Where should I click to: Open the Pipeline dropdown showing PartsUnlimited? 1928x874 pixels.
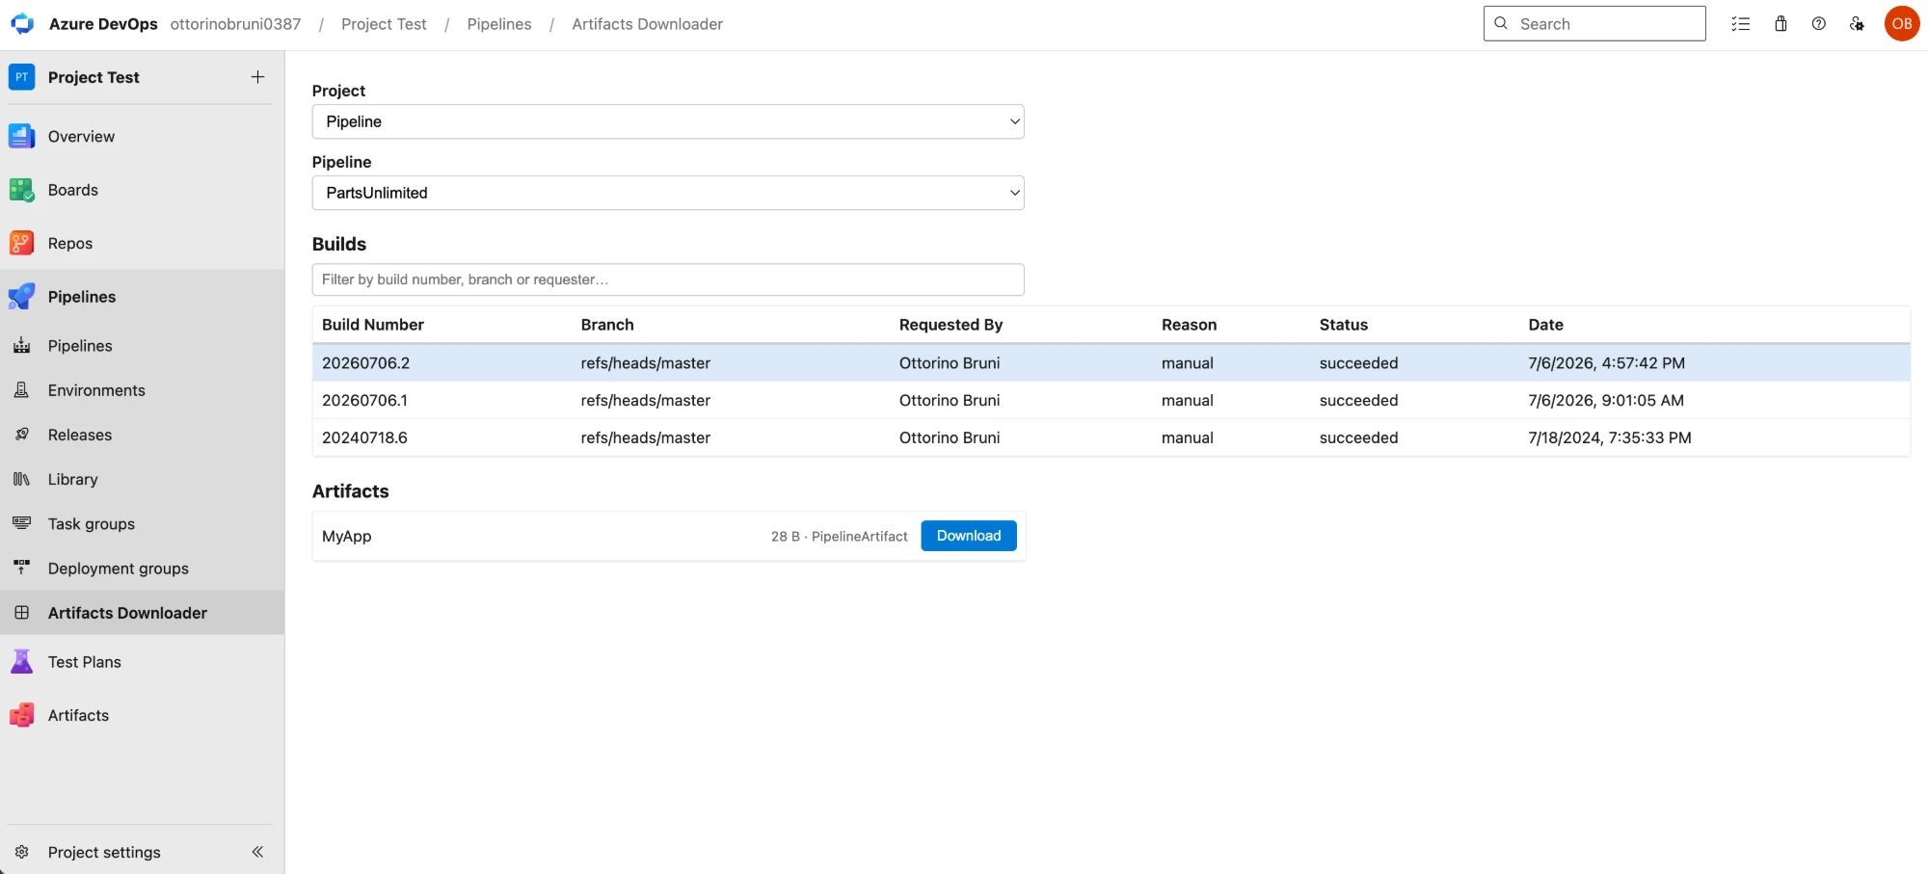pos(668,193)
